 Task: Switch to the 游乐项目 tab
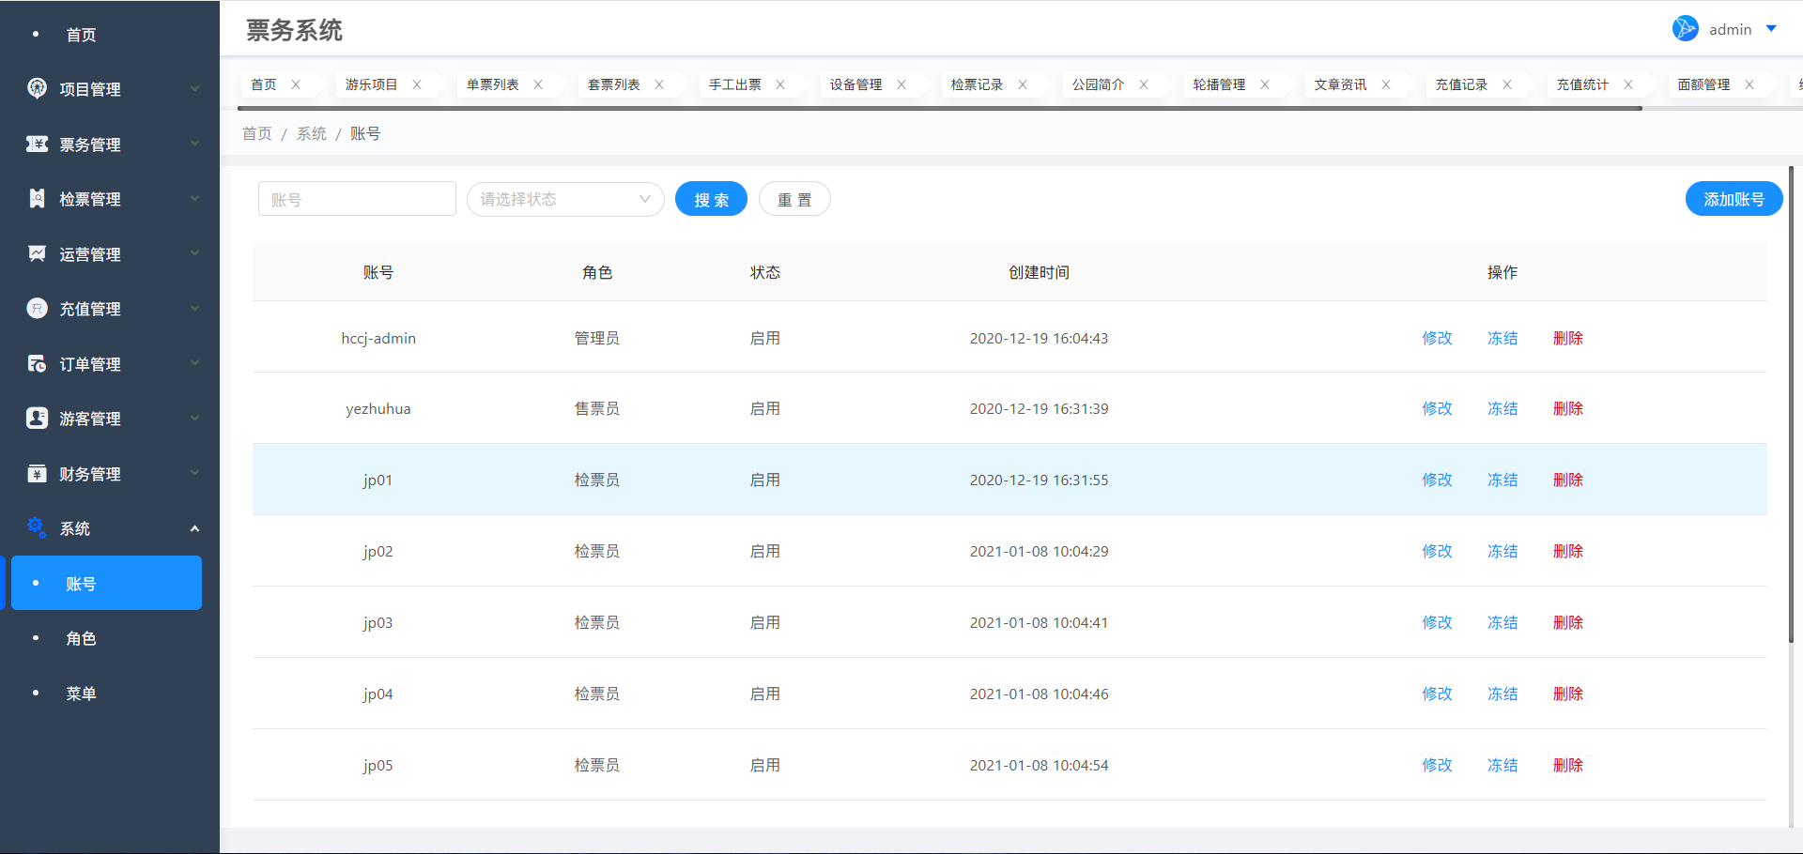371,84
